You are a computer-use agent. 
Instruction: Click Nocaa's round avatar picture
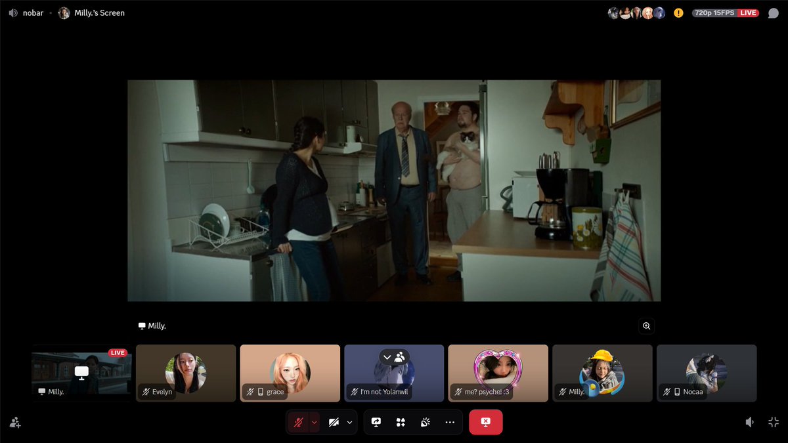707,373
